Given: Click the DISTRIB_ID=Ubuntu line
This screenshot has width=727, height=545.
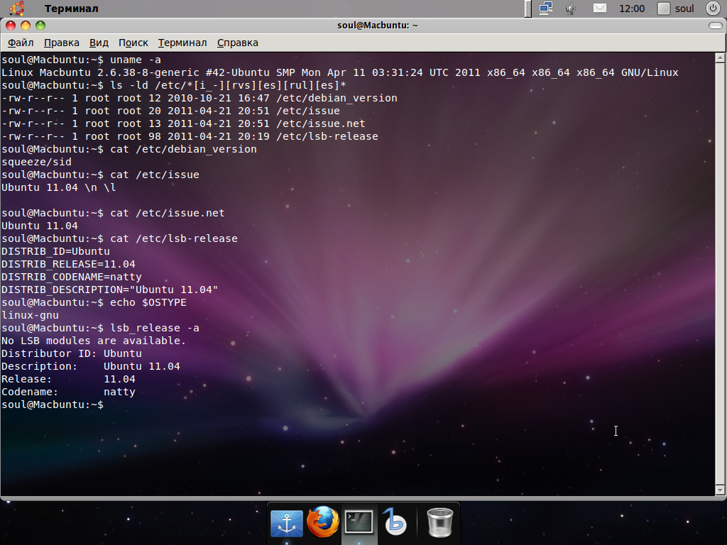Looking at the screenshot, I should tap(55, 251).
